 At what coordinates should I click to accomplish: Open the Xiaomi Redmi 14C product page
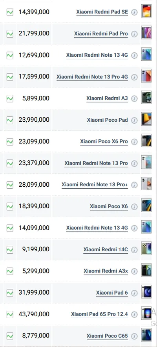point(106,250)
